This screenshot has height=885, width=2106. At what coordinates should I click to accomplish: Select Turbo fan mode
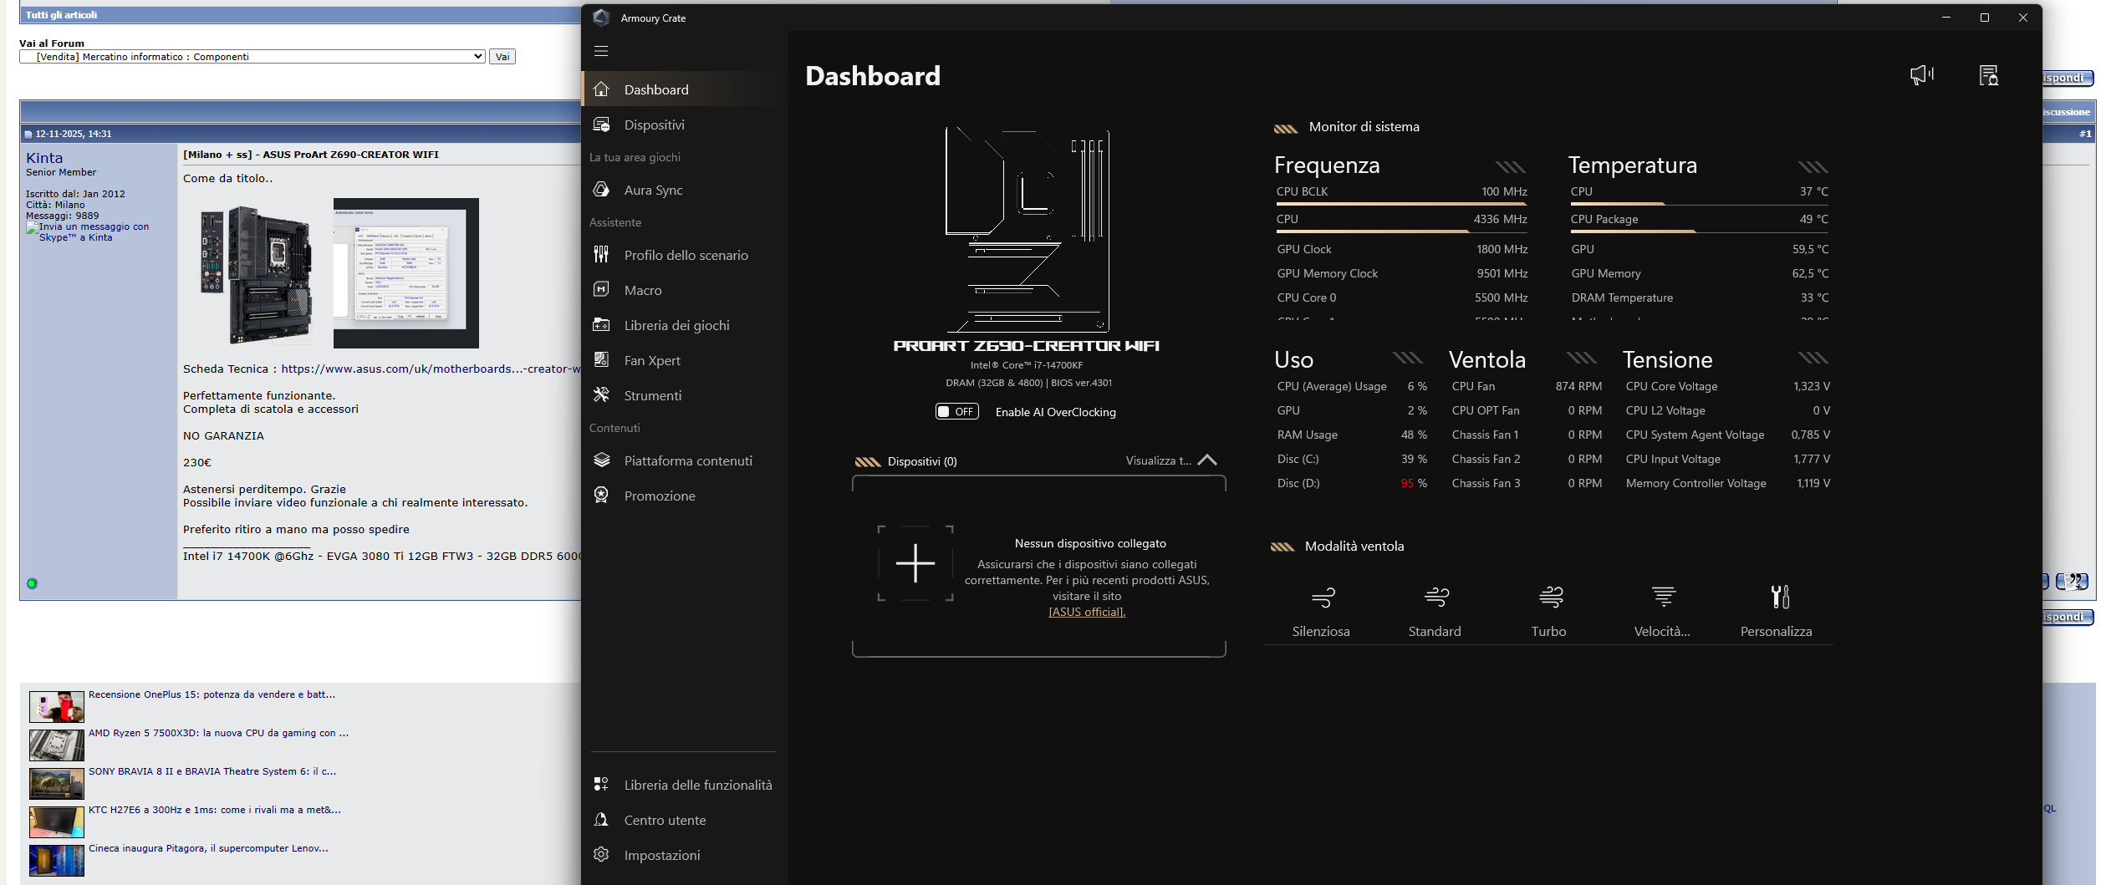pyautogui.click(x=1548, y=612)
